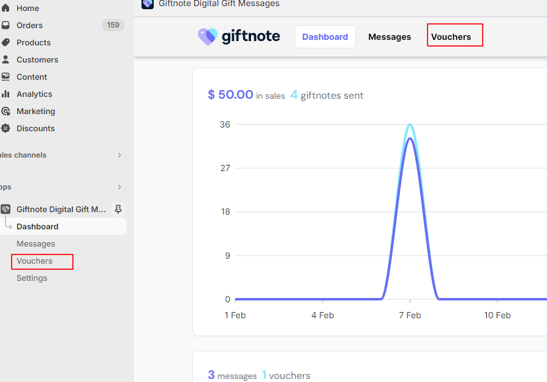
Task: Open Vouchers under Giftnote in sidebar
Action: 34,261
